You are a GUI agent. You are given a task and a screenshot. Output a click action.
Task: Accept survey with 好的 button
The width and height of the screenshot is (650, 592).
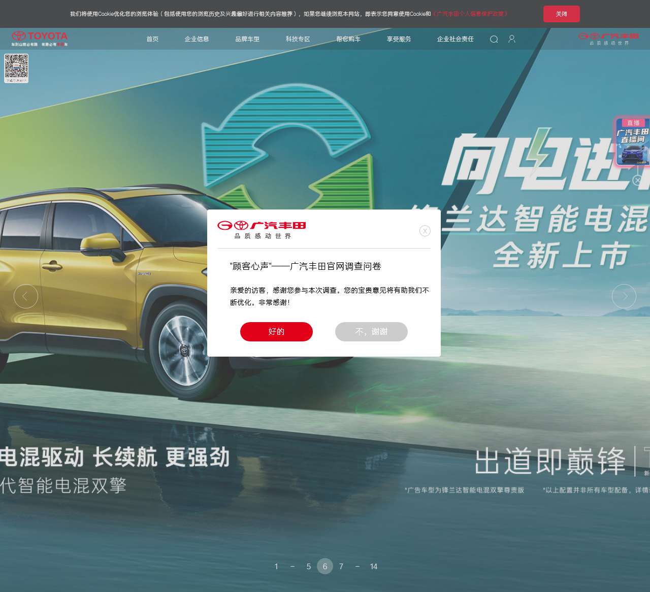click(276, 332)
